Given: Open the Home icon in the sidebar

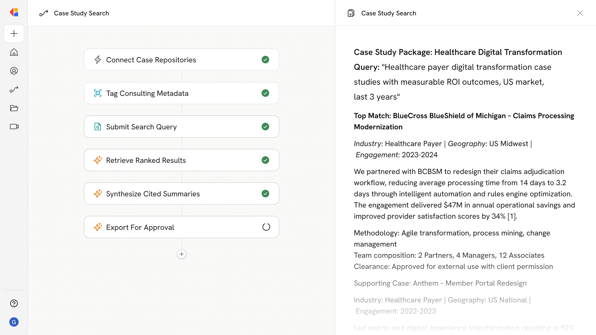Looking at the screenshot, I should click(14, 52).
